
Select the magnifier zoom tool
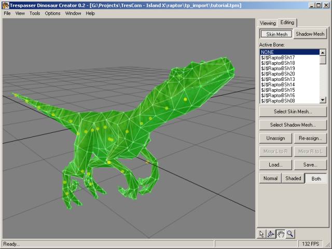pyautogui.click(x=290, y=234)
